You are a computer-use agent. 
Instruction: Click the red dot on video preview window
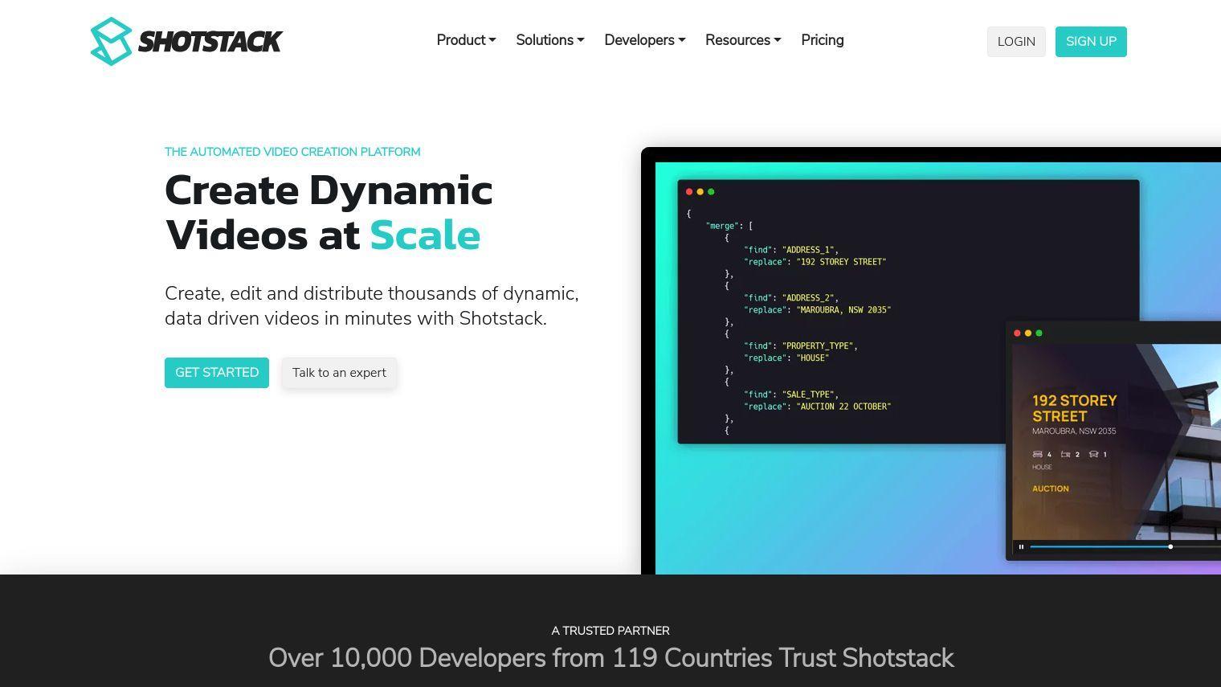[x=1017, y=333]
